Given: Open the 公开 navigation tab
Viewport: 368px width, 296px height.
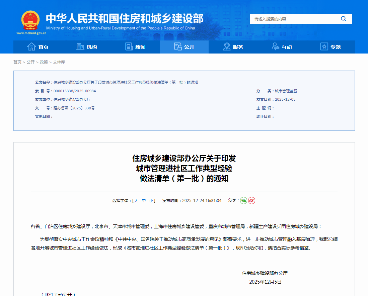Looking at the screenshot, I should coord(184,47).
